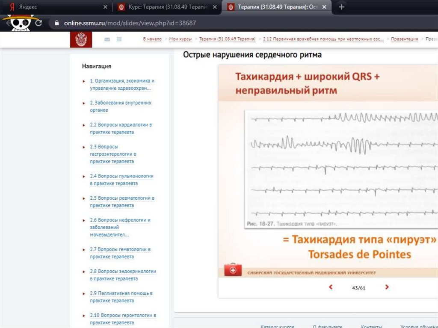Open '2.3 Вопросы гастроэнтерологии' section
The image size is (438, 328).
tap(113, 154)
